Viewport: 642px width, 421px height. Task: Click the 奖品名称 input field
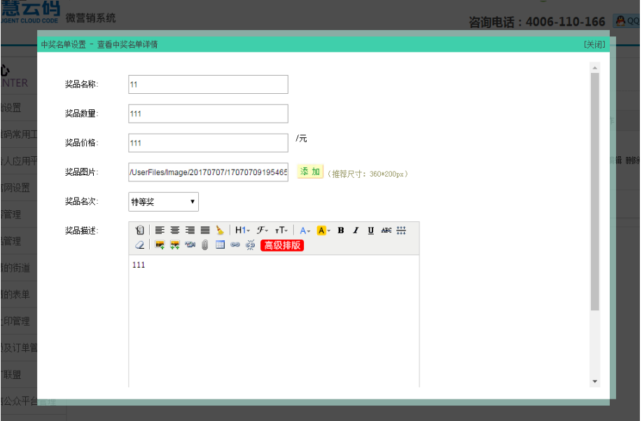pos(208,84)
